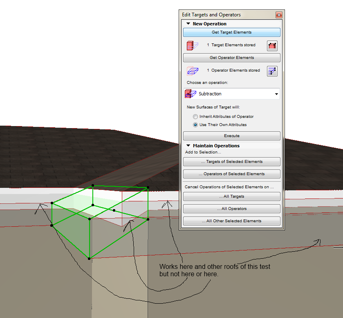Click '1 Operator Elements stored' text

[233, 70]
